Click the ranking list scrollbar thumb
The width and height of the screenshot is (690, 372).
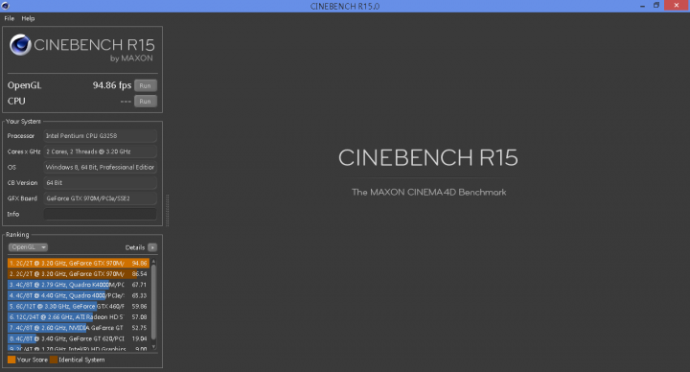click(x=153, y=302)
